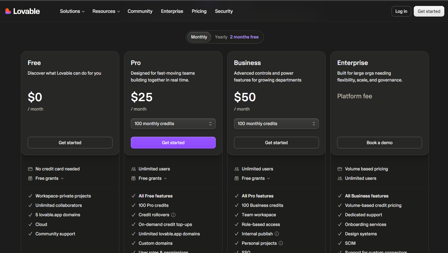The image size is (448, 253).
Task: Click Book a demo for Enterprise
Action: (380, 142)
